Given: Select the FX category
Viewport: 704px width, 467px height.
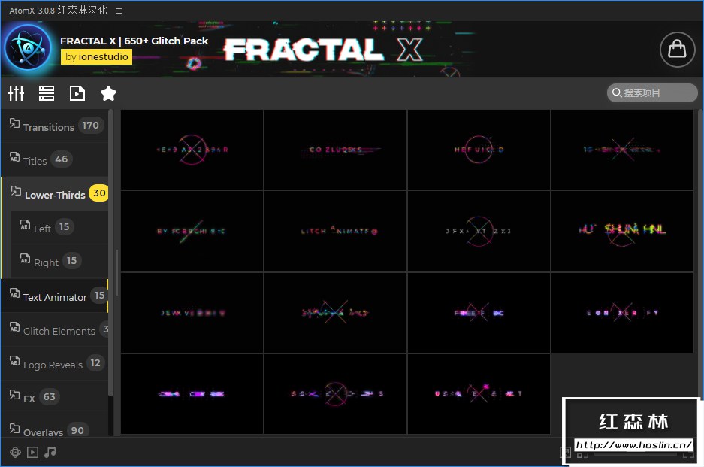Looking at the screenshot, I should pos(55,397).
